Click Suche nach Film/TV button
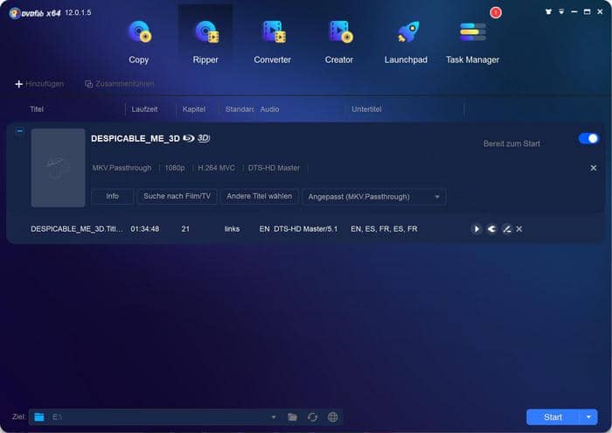 pos(177,197)
